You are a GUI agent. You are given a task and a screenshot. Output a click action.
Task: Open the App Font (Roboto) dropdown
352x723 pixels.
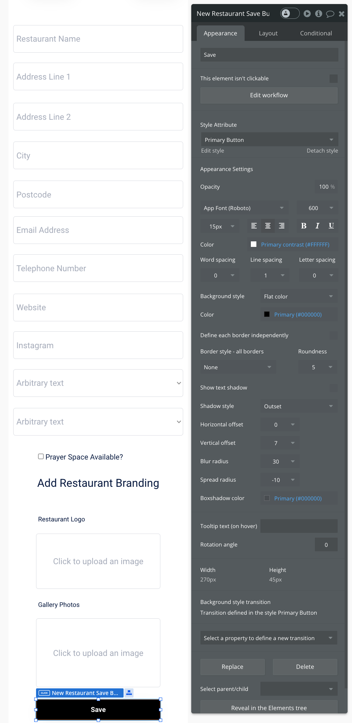coord(244,208)
